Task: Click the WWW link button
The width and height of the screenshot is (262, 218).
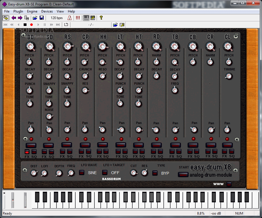Action: pos(229,184)
